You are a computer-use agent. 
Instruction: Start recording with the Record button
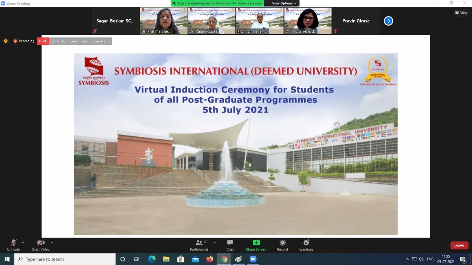(282, 245)
